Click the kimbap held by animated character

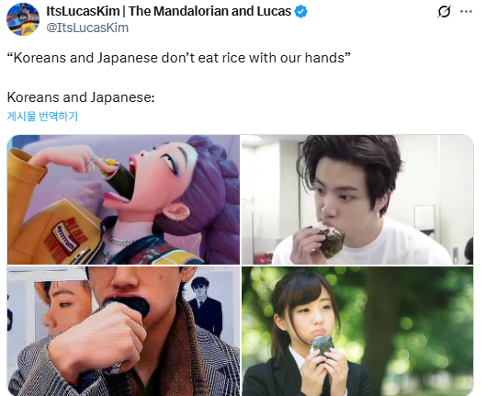click(118, 177)
